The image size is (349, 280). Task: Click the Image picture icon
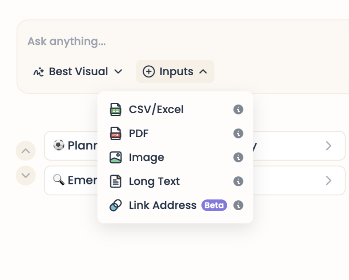pos(115,158)
